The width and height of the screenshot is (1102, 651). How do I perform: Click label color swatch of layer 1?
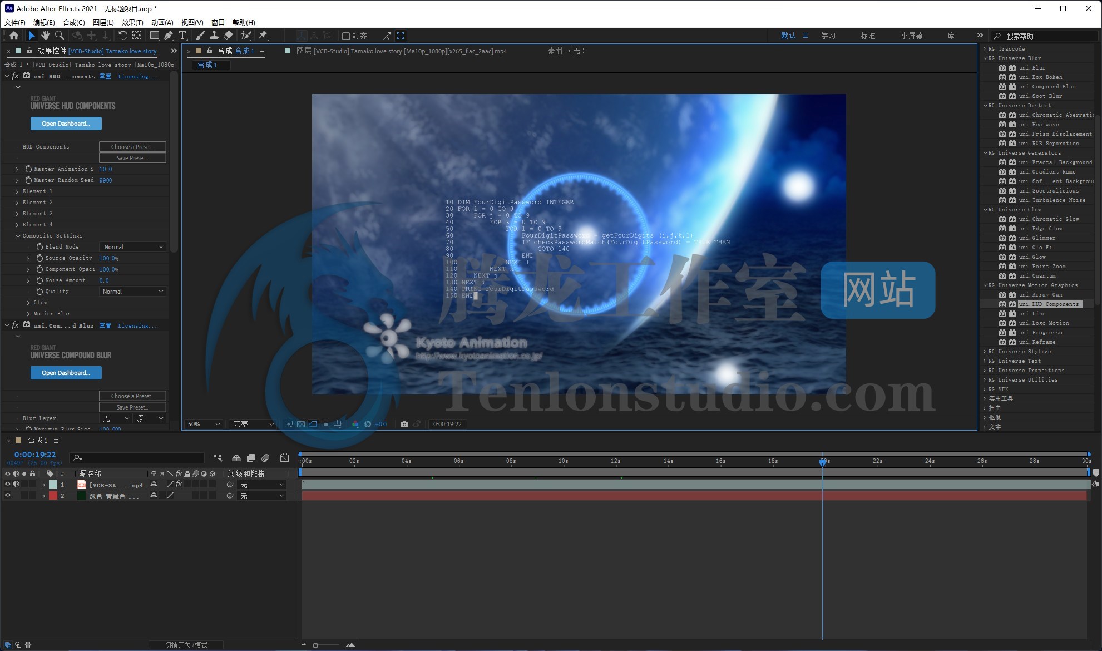click(53, 485)
